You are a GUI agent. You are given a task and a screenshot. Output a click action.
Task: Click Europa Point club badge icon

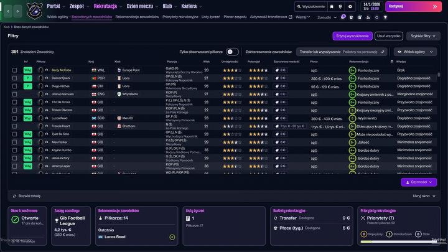click(118, 70)
